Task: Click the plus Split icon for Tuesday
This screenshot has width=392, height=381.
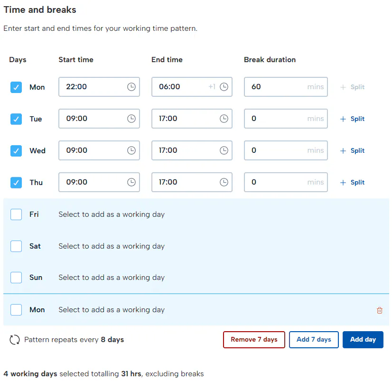Action: (343, 119)
